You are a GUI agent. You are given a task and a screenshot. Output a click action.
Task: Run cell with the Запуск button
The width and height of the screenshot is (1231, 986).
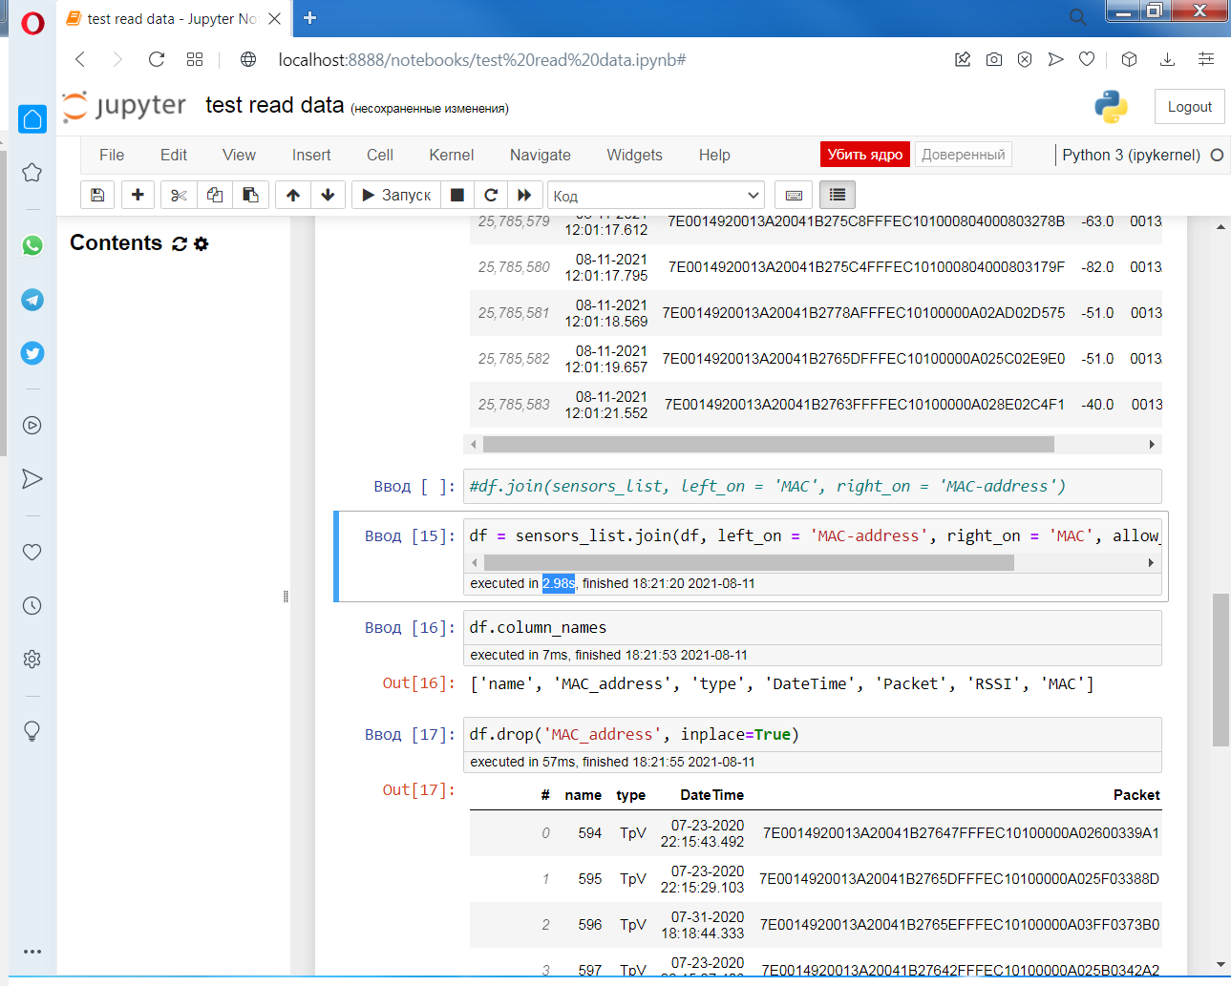[x=396, y=195]
